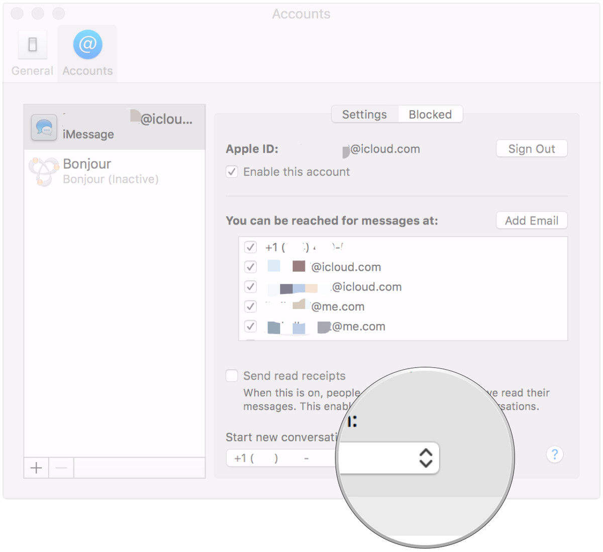Uncheck the first @icloud.com address checkbox
Viewport: 603px width, 552px height.
250,267
